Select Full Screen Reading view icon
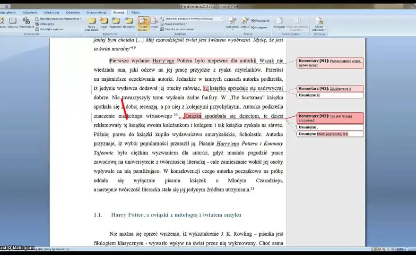The width and height of the screenshot is (416, 255). 380,249
